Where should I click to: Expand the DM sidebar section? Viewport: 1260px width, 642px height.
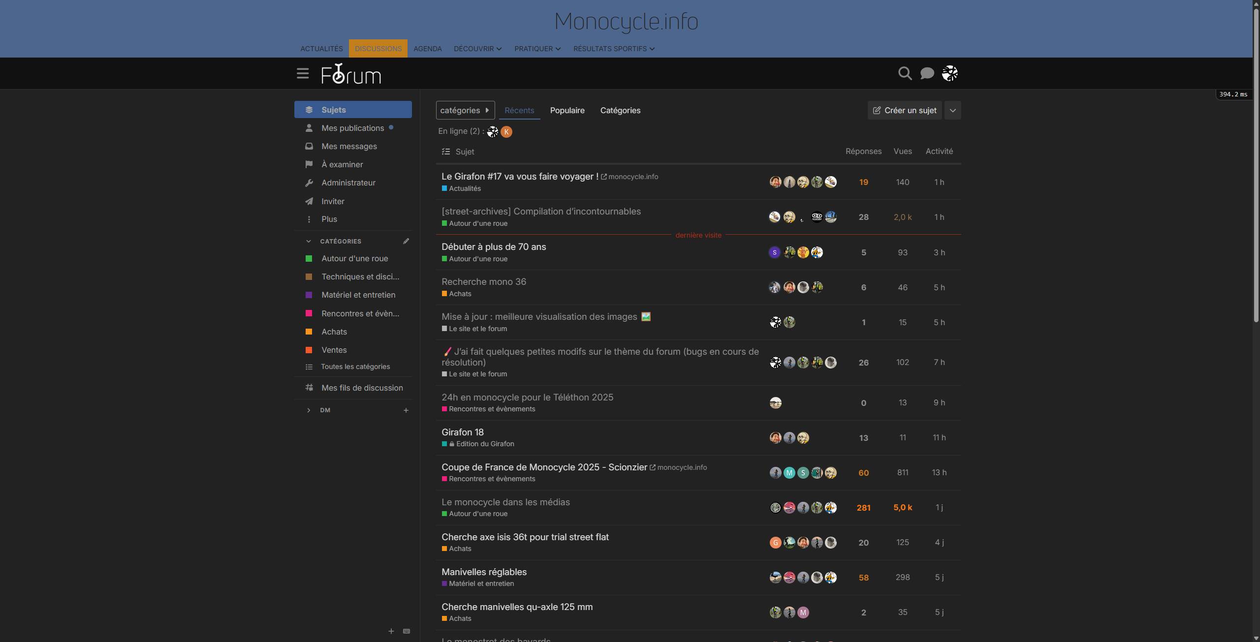point(309,410)
